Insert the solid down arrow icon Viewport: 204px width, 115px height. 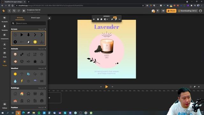28,35
